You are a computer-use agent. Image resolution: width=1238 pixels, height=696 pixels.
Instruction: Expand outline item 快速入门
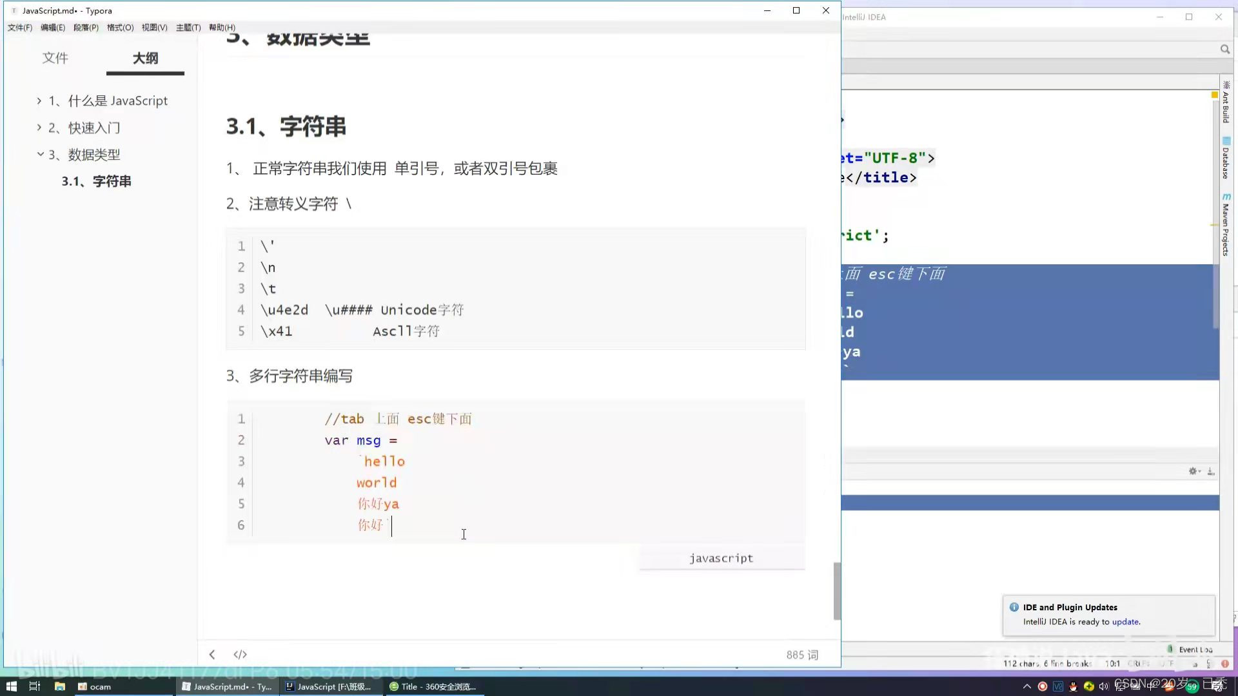point(39,128)
